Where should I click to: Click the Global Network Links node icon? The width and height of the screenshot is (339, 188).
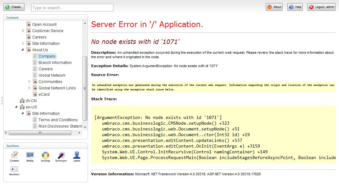point(35,88)
